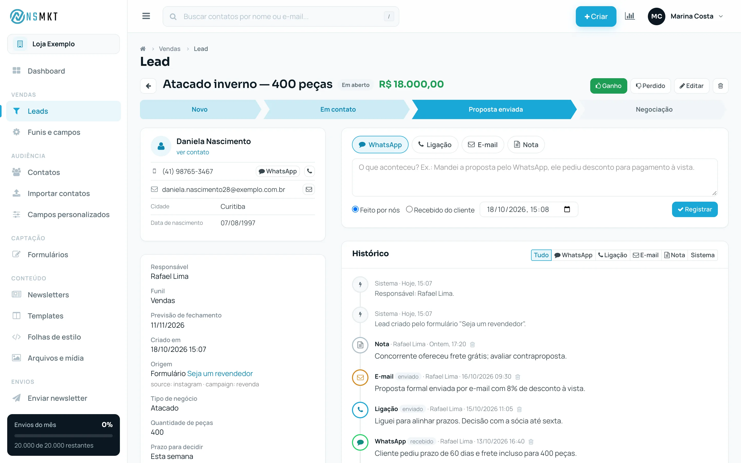Delete the E-mail history entry
Image resolution: width=741 pixels, height=463 pixels.
coord(518,377)
